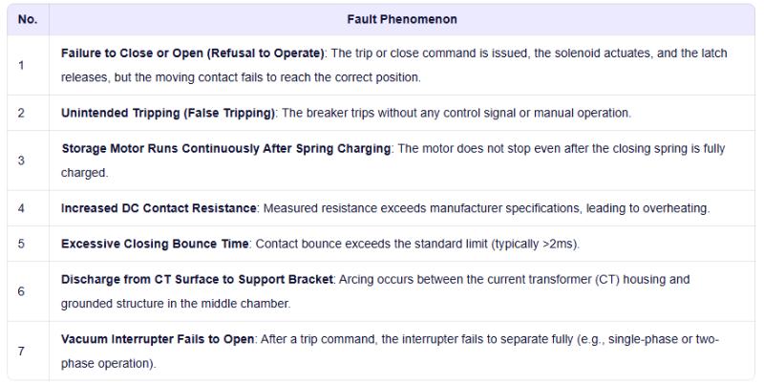Viewport: 764px width, 384px height.
Task: Select row number 2 cell
Action: (21, 113)
